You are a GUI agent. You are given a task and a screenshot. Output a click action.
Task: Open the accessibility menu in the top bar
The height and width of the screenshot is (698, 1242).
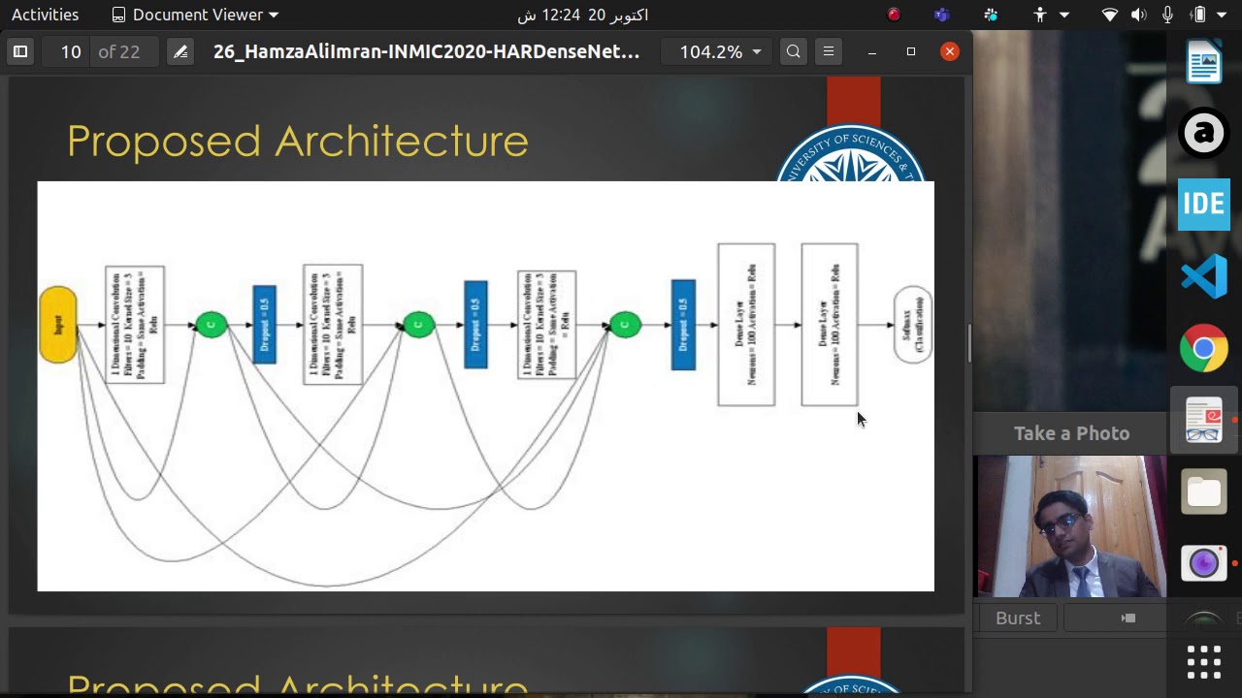tap(1051, 15)
